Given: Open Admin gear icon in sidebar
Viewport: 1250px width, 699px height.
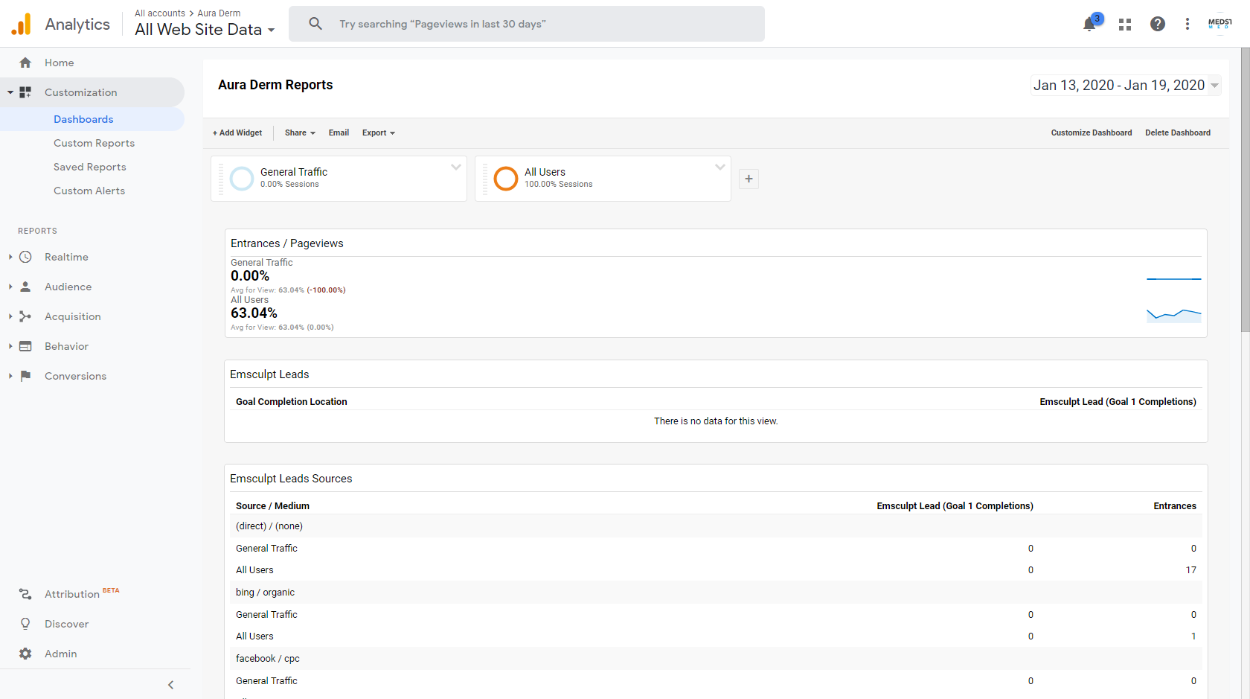Looking at the screenshot, I should pos(25,654).
